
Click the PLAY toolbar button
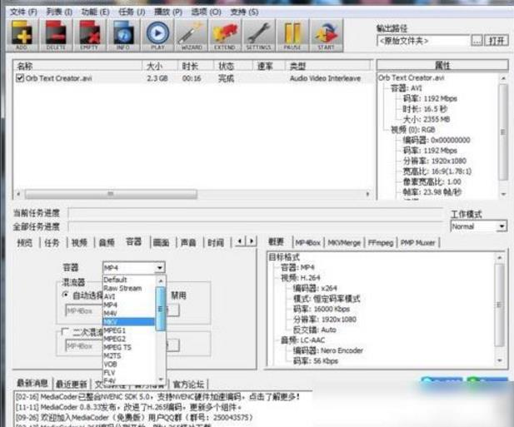click(x=157, y=35)
